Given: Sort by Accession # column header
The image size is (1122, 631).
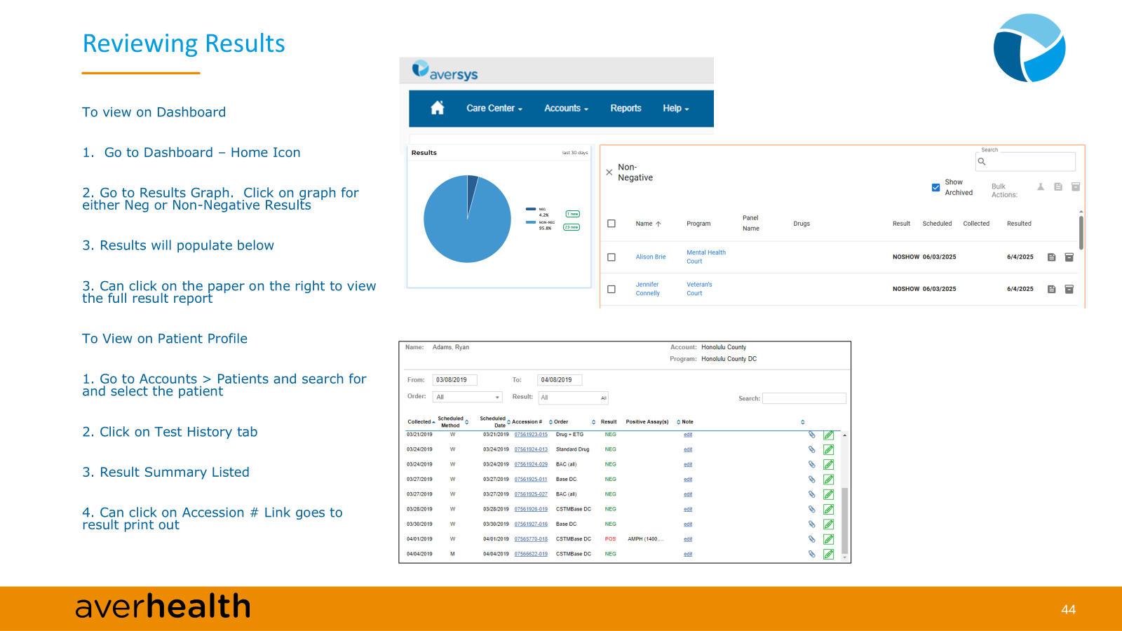Looking at the screenshot, I should pos(527,422).
